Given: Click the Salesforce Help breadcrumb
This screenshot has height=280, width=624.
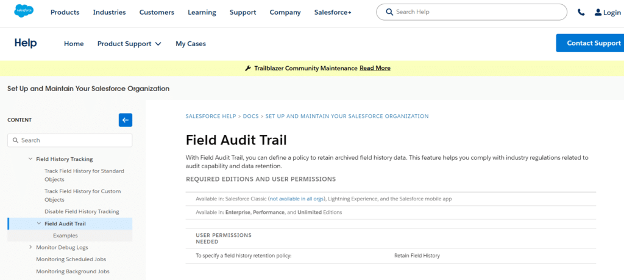Looking at the screenshot, I should (211, 116).
